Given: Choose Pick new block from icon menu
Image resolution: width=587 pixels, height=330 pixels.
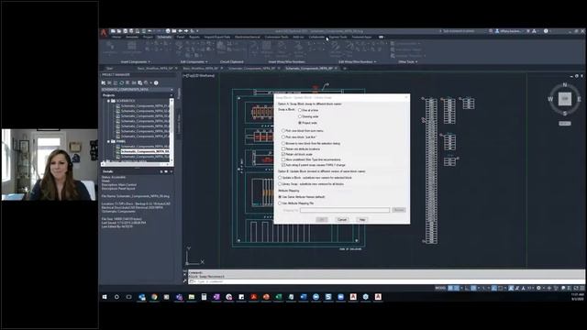Looking at the screenshot, I should tap(283, 131).
